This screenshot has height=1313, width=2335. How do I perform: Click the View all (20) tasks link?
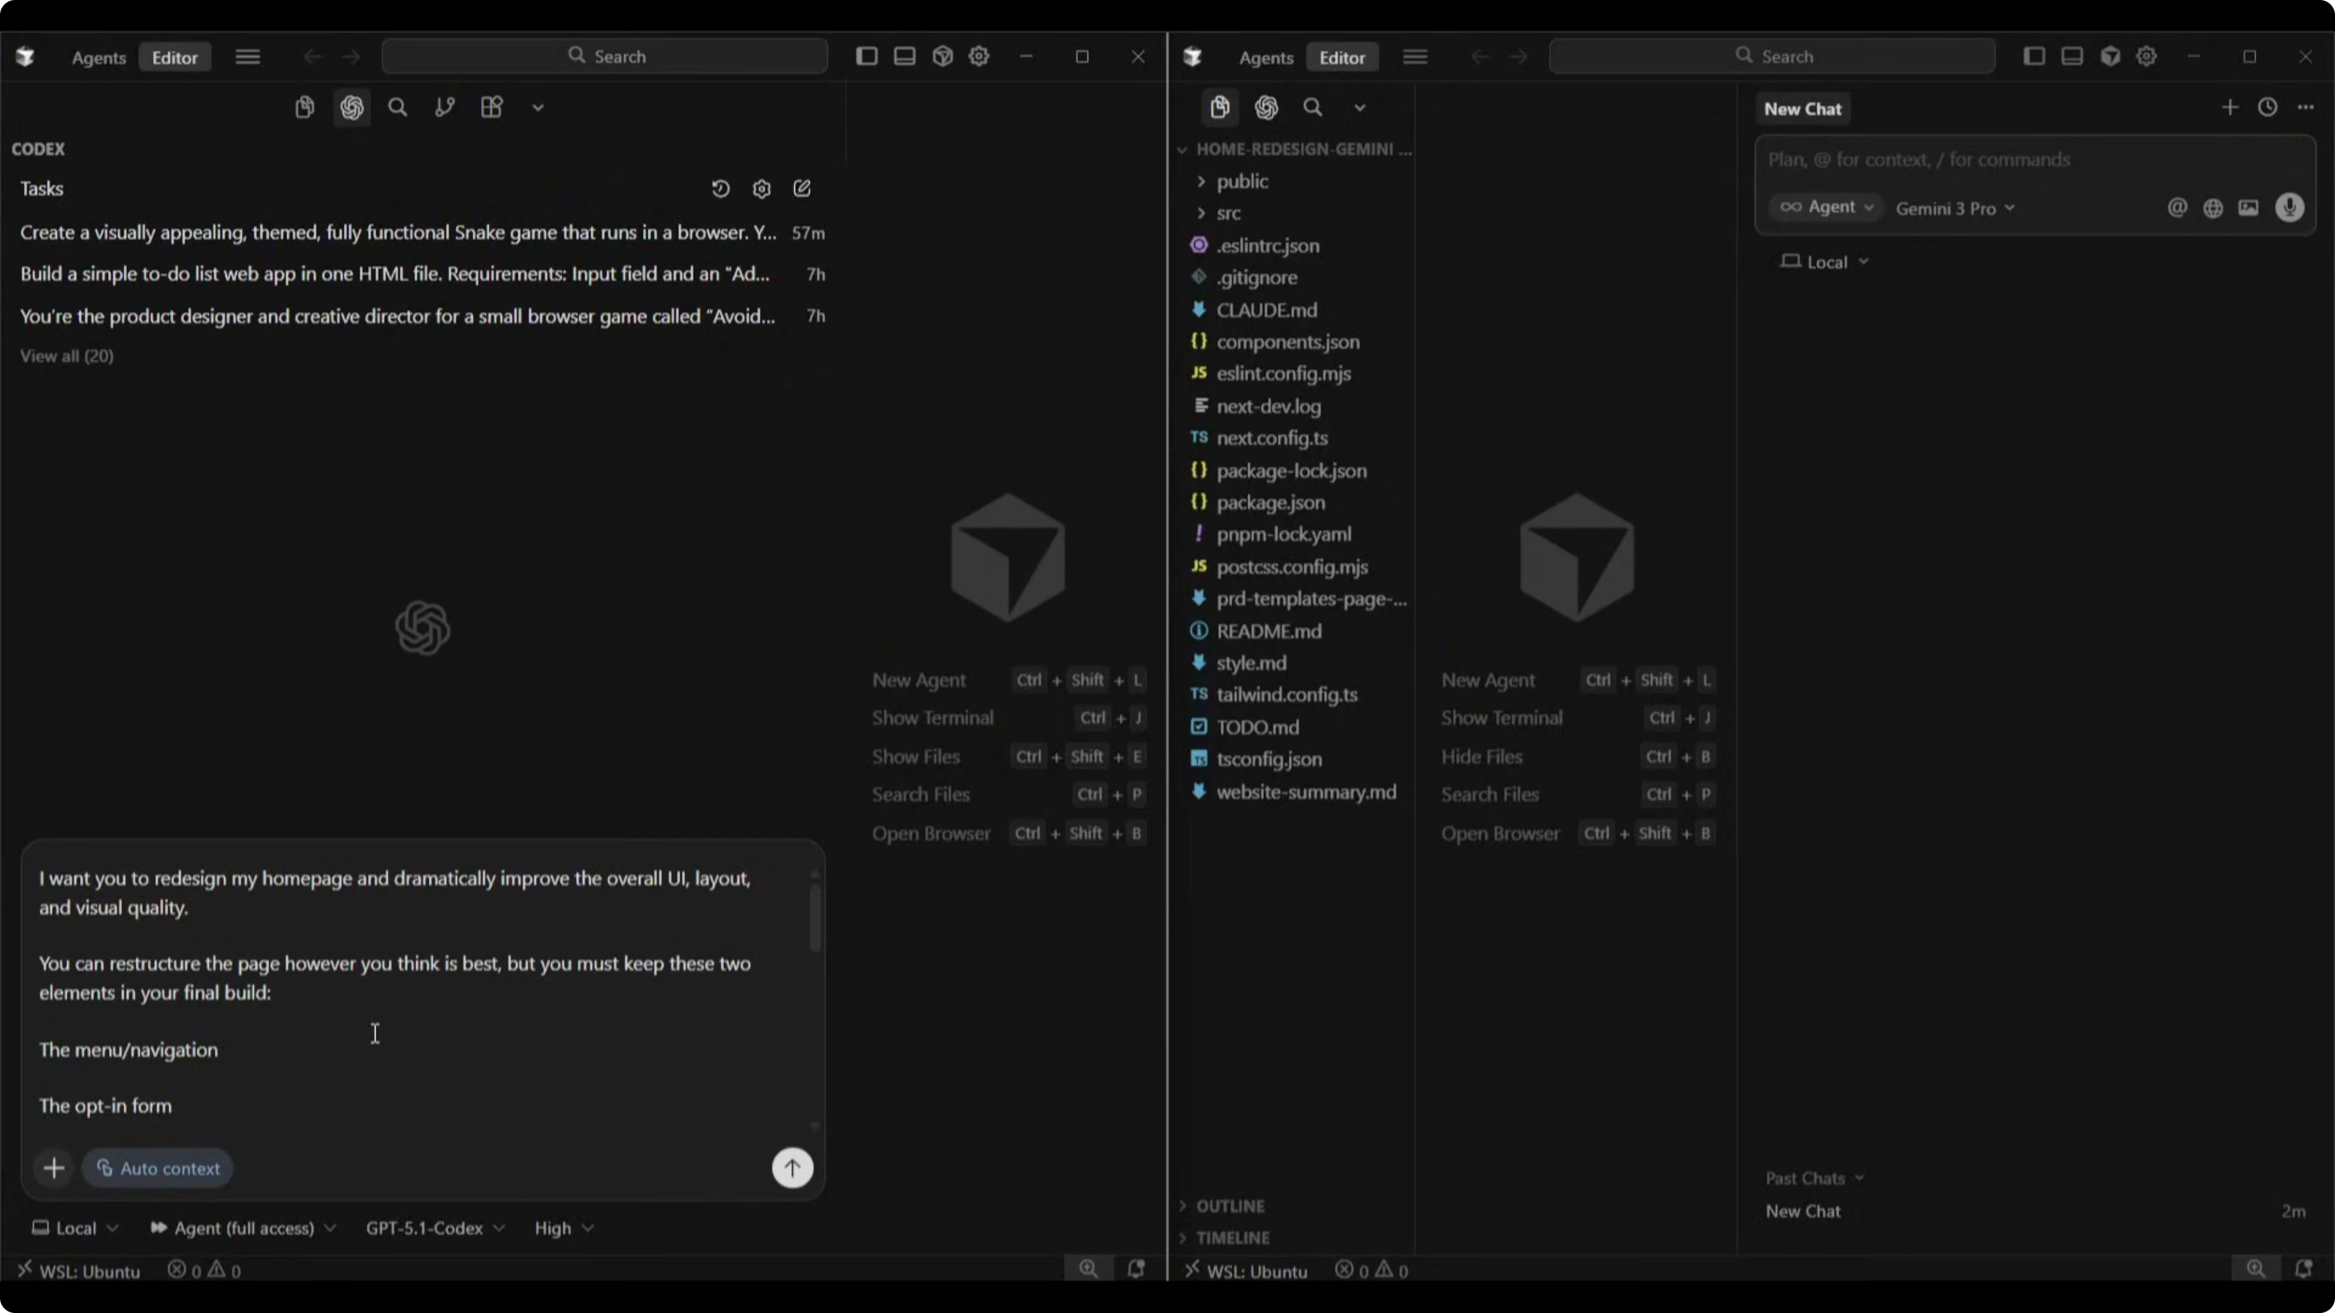pos(67,355)
